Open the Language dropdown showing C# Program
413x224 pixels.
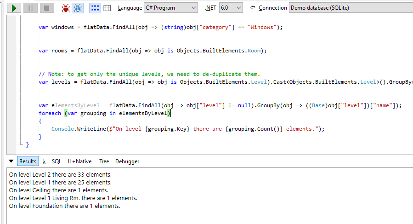tap(170, 8)
